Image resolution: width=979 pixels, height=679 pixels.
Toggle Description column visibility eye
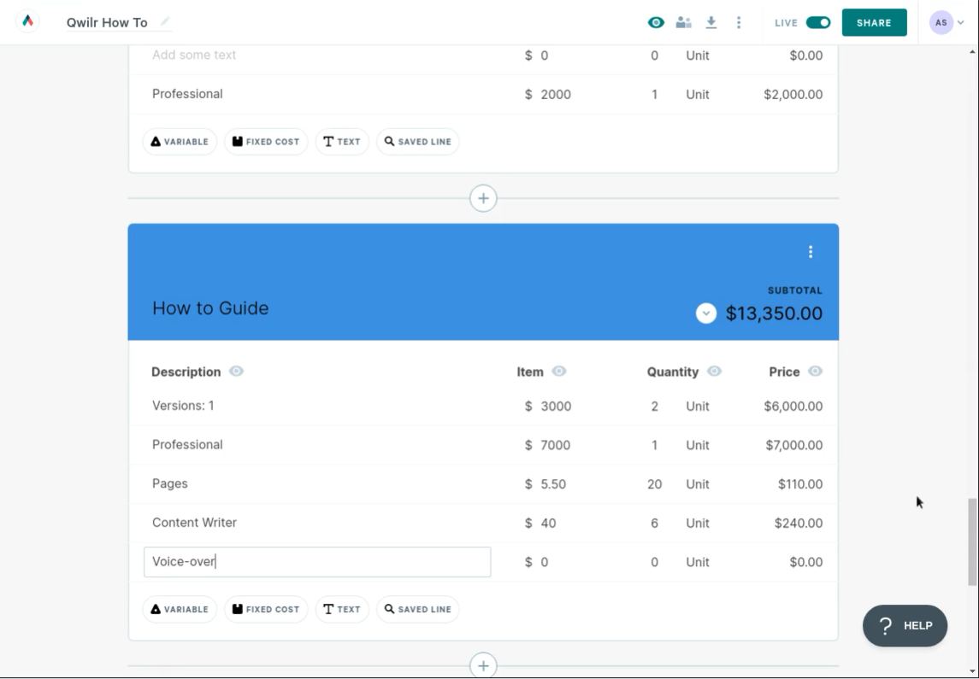point(236,371)
